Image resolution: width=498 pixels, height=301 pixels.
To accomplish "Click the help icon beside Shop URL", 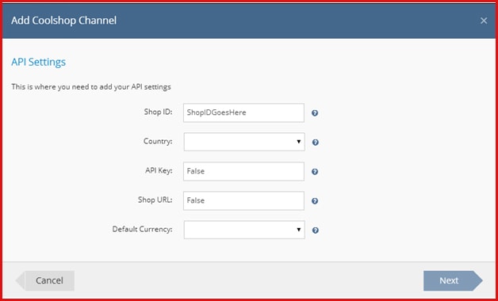I will (x=315, y=200).
